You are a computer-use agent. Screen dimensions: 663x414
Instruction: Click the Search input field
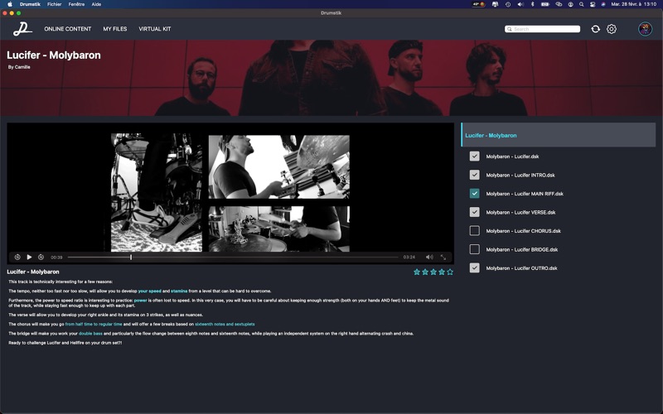(x=543, y=29)
